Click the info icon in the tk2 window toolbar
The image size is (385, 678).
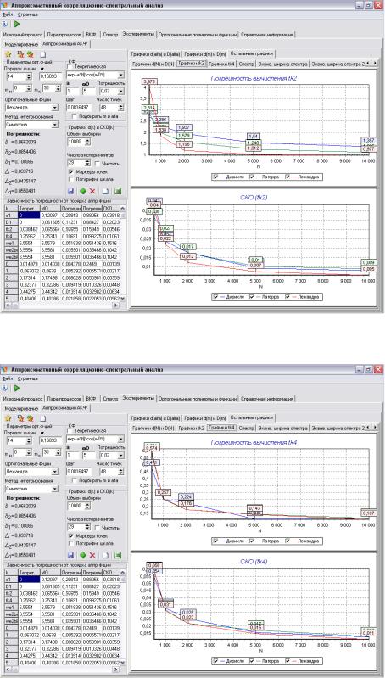click(5, 24)
